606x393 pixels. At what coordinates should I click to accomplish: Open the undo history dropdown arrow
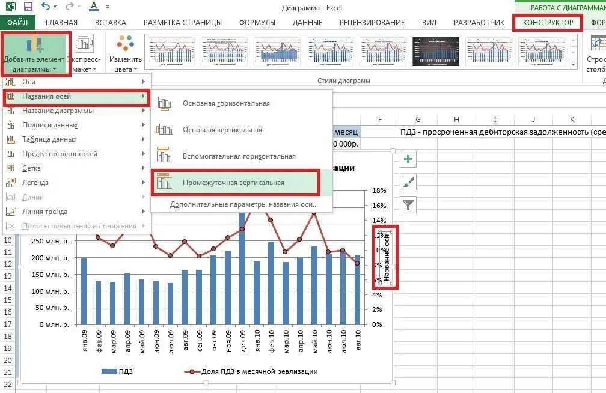[55, 7]
